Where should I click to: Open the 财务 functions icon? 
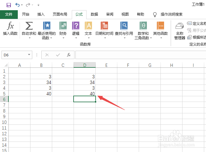click(x=63, y=26)
